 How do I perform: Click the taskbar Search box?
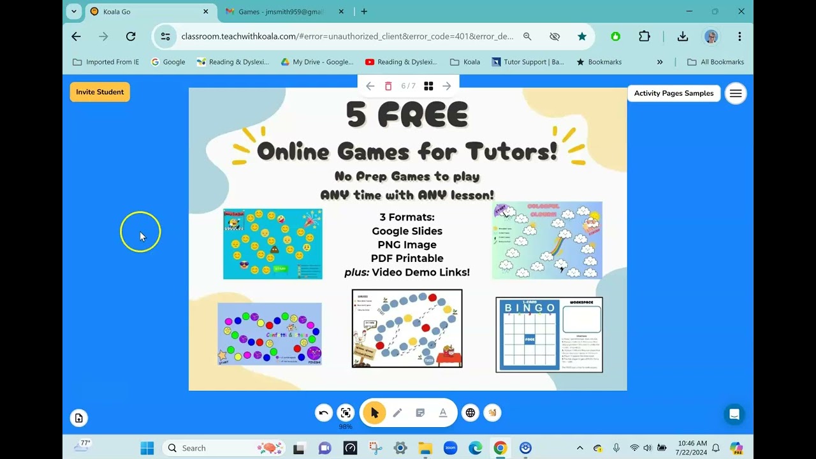click(225, 448)
